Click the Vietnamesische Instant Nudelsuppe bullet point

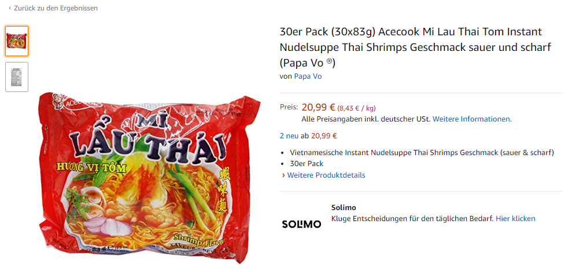point(422,153)
